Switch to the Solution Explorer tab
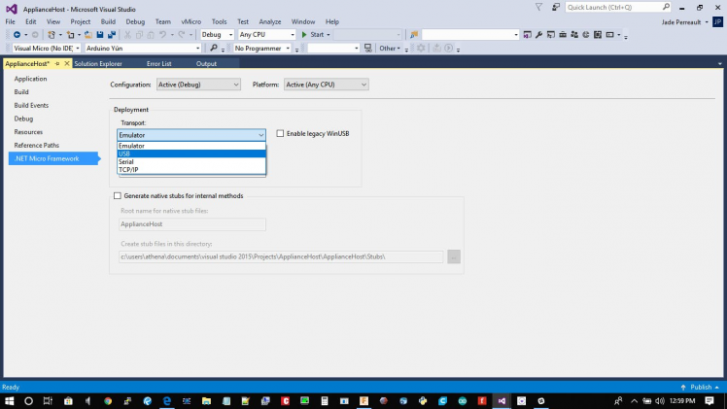The height and width of the screenshot is (409, 727). click(98, 64)
